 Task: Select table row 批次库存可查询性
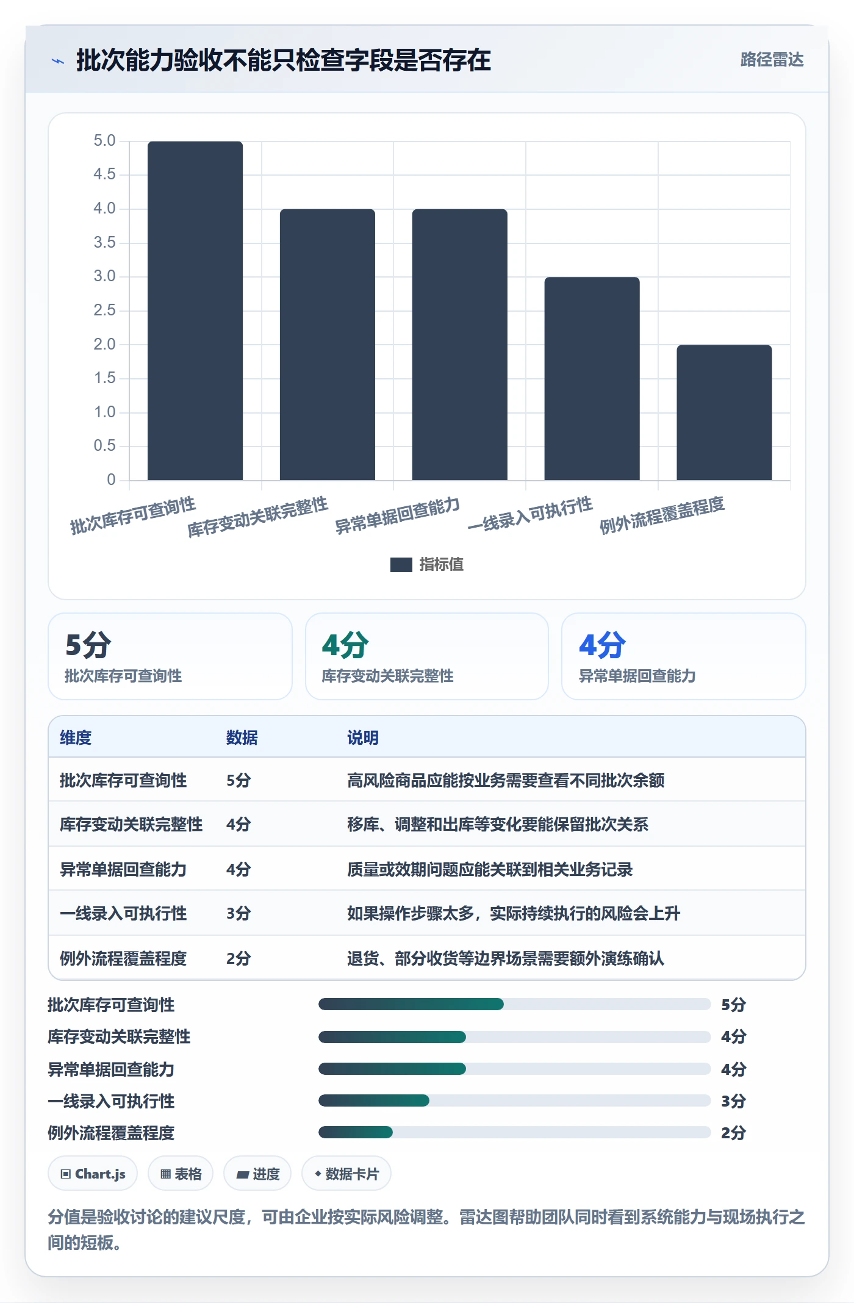coord(427,780)
